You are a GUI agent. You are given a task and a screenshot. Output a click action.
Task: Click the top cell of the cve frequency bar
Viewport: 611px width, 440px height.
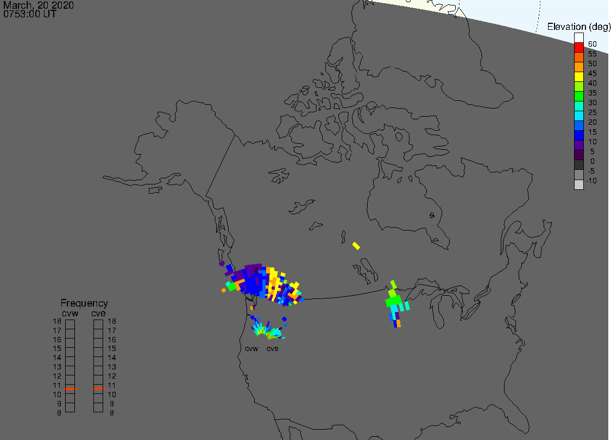coord(98,324)
